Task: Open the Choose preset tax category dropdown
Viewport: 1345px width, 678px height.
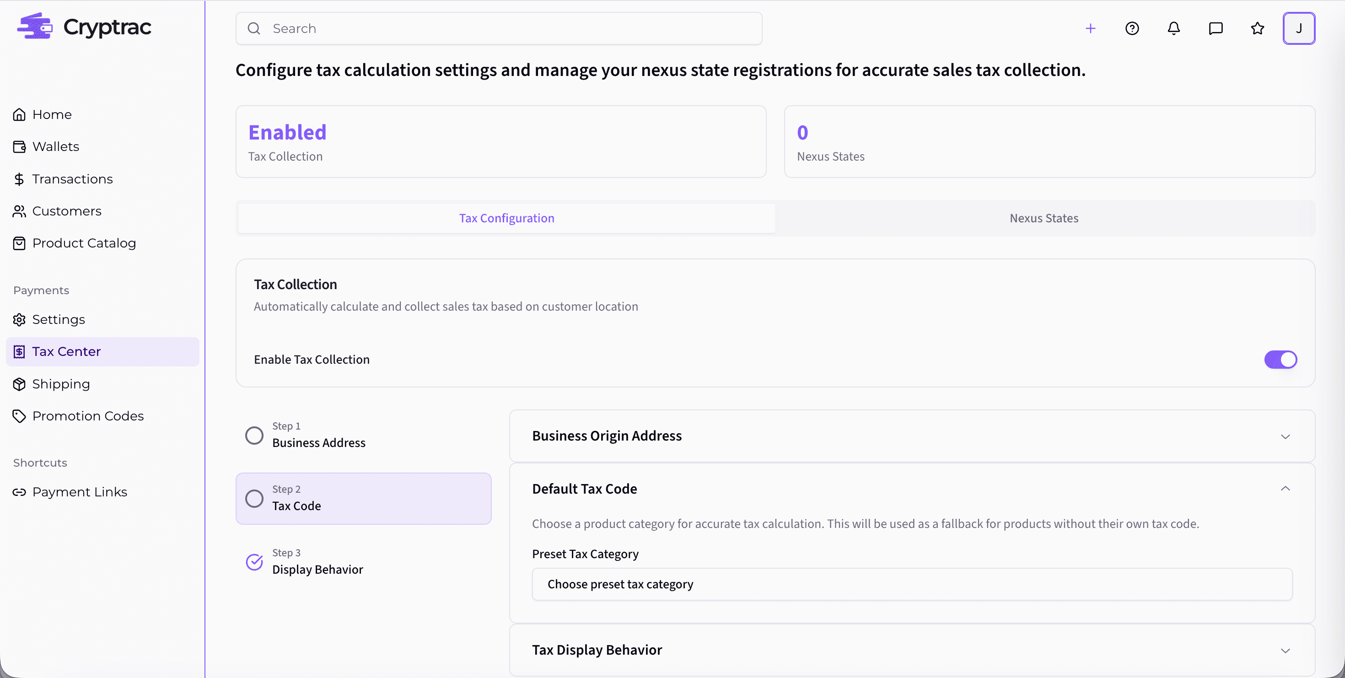Action: [x=916, y=585]
